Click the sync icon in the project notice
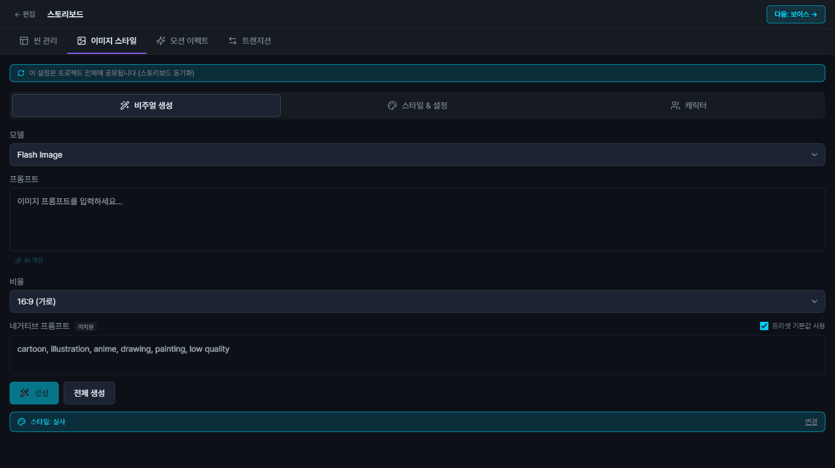This screenshot has width=835, height=468. point(21,73)
